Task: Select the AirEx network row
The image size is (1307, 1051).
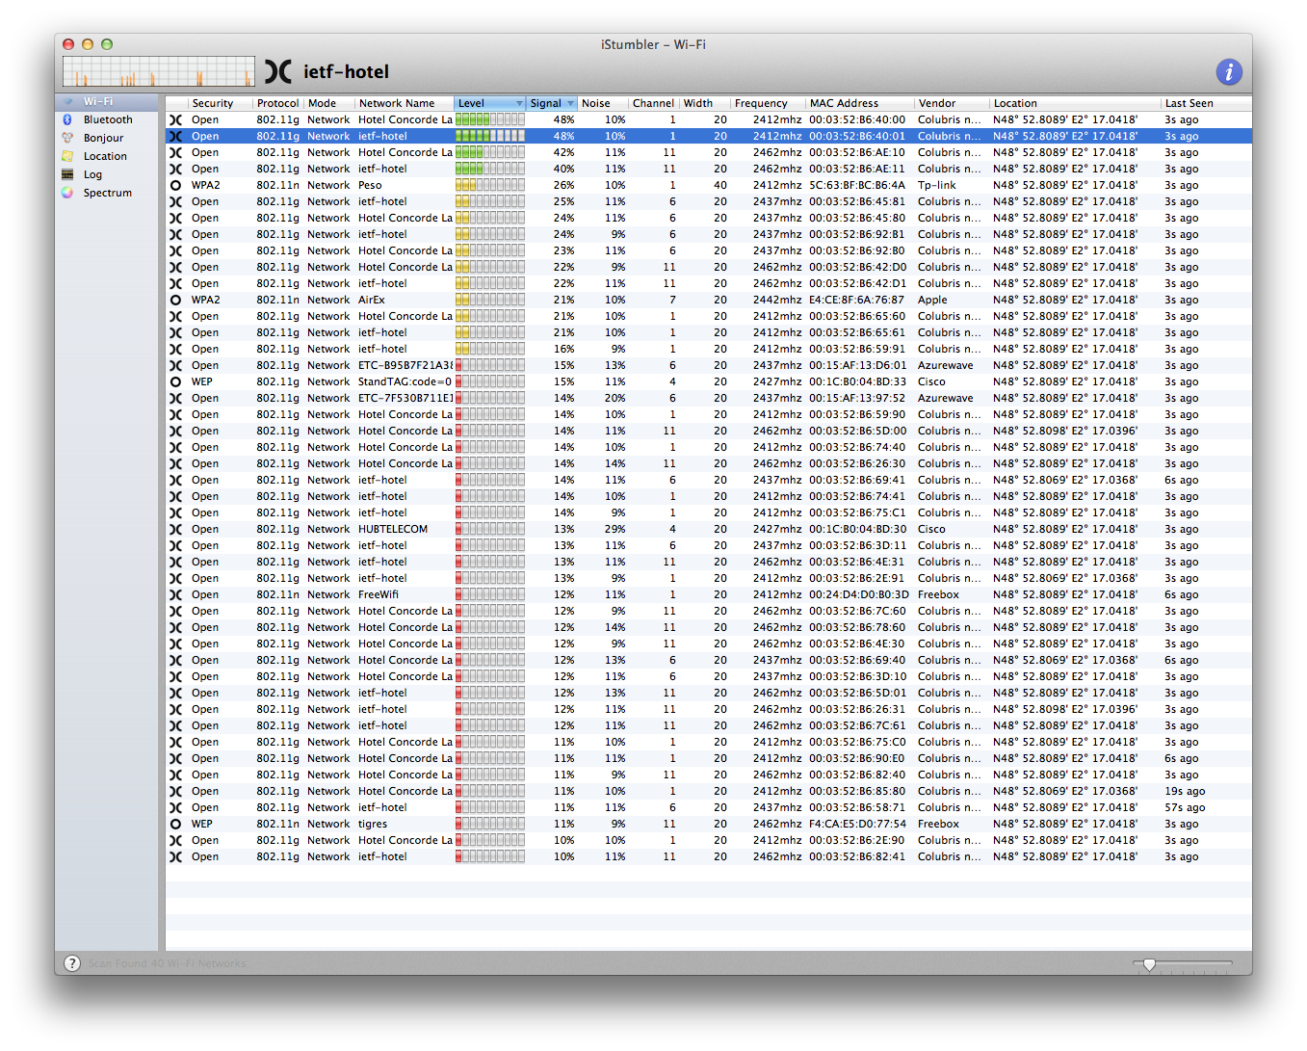Action: [x=709, y=300]
